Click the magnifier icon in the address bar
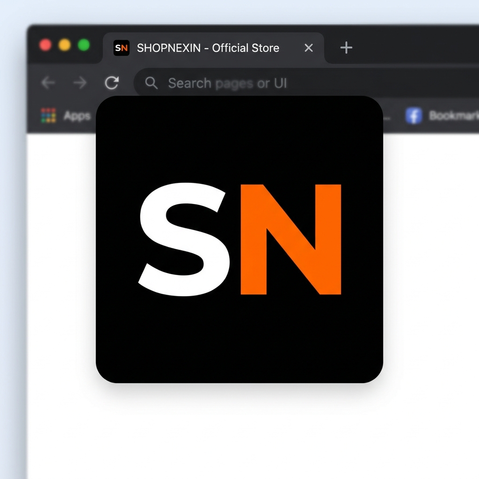The image size is (479, 479). [151, 83]
